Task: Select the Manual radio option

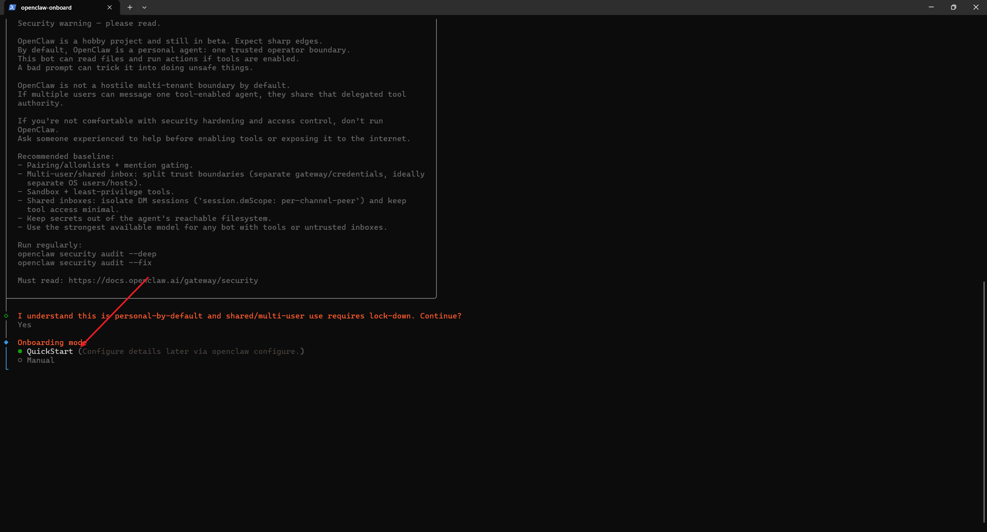Action: 20,360
